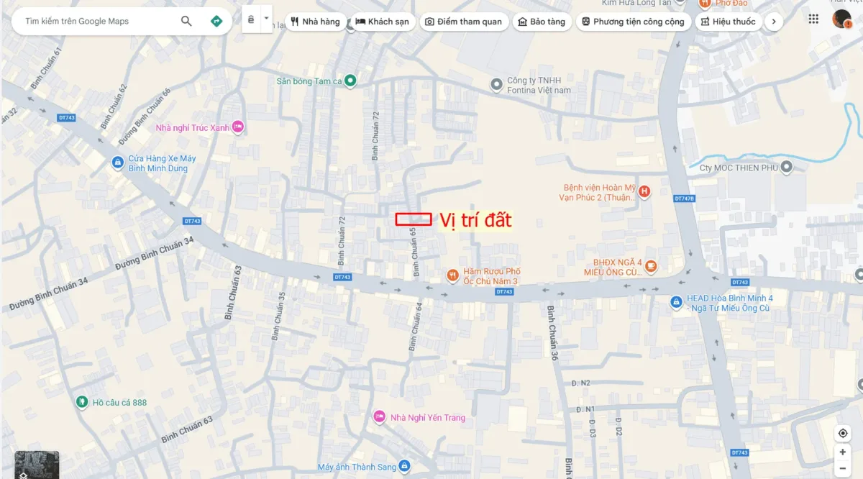Screen dimensions: 863x479
Task: Open directions with the green arrow icon
Action: click(x=216, y=22)
